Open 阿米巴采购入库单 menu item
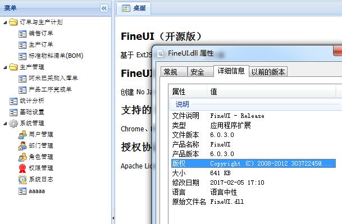342x224 pixels. tap(53, 78)
